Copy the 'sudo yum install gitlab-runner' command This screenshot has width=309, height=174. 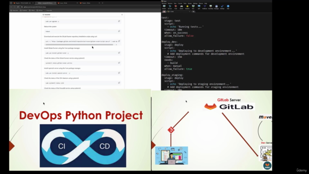(x=119, y=53)
